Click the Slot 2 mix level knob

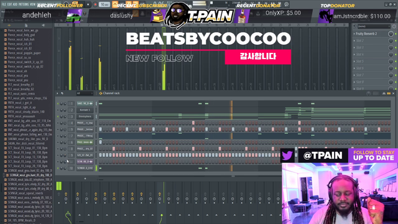tap(391, 40)
